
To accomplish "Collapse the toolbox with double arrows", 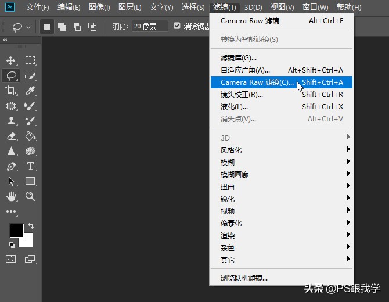I will click(x=5, y=39).
